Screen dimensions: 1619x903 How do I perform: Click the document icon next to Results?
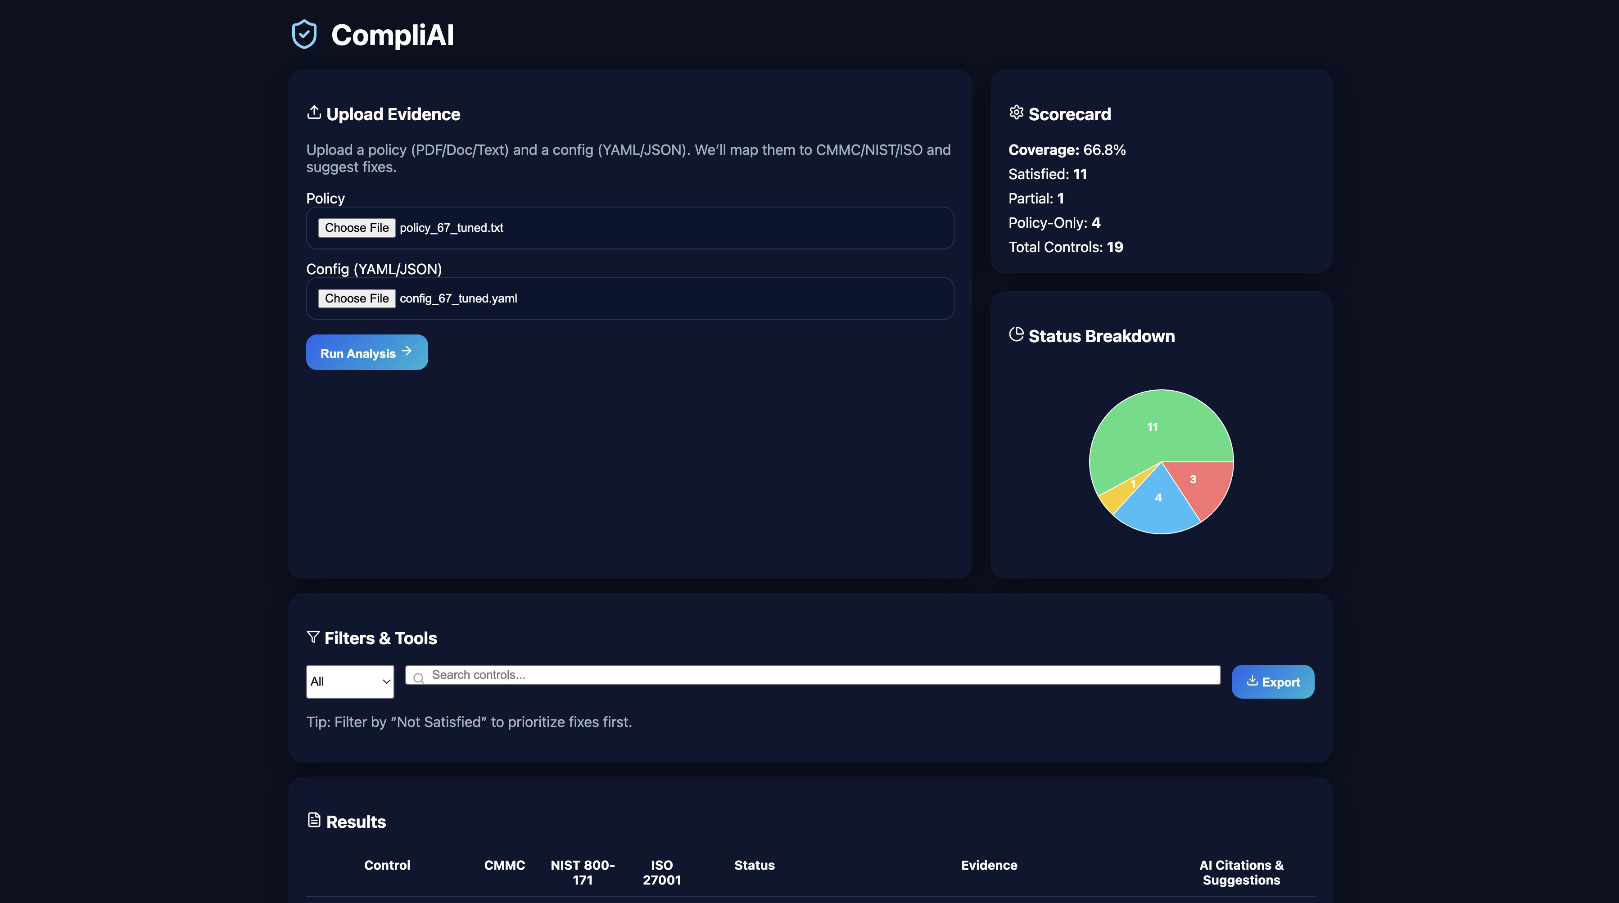click(x=314, y=820)
